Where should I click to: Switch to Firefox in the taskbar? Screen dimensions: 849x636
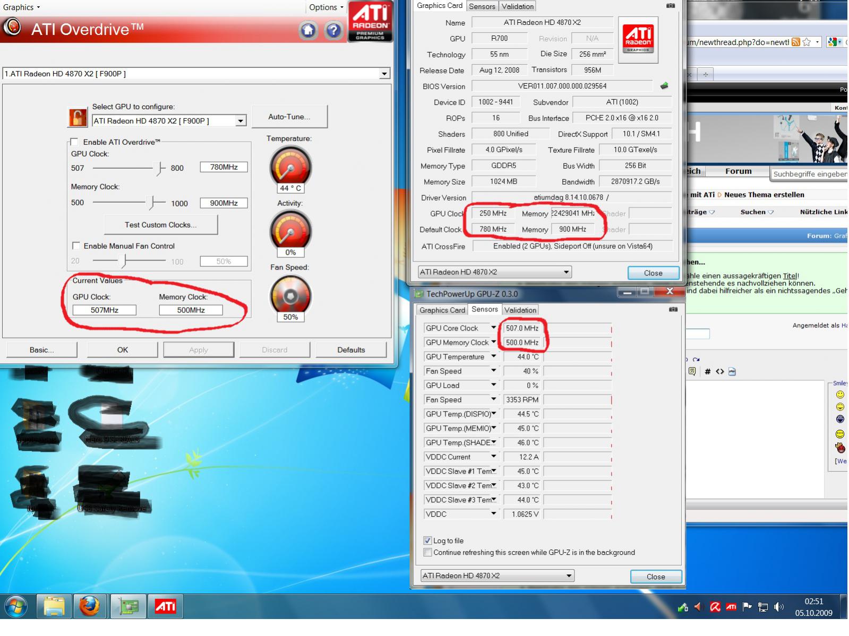[90, 606]
